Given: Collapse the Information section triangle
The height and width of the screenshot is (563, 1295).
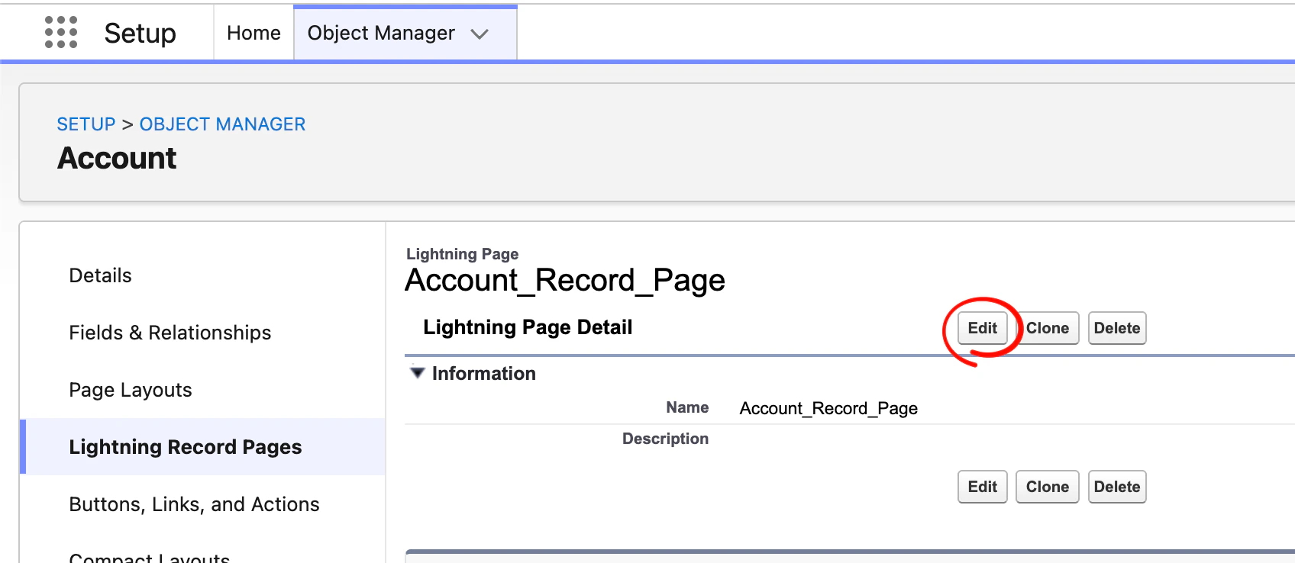Looking at the screenshot, I should (417, 373).
